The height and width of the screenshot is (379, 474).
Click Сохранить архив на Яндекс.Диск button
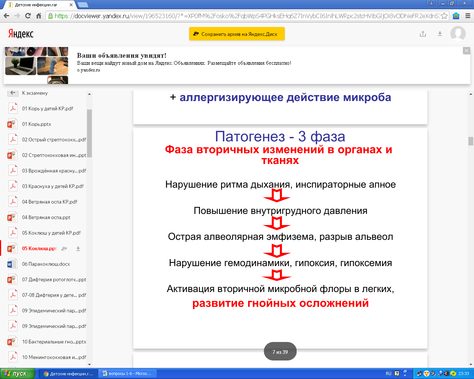tap(237, 34)
